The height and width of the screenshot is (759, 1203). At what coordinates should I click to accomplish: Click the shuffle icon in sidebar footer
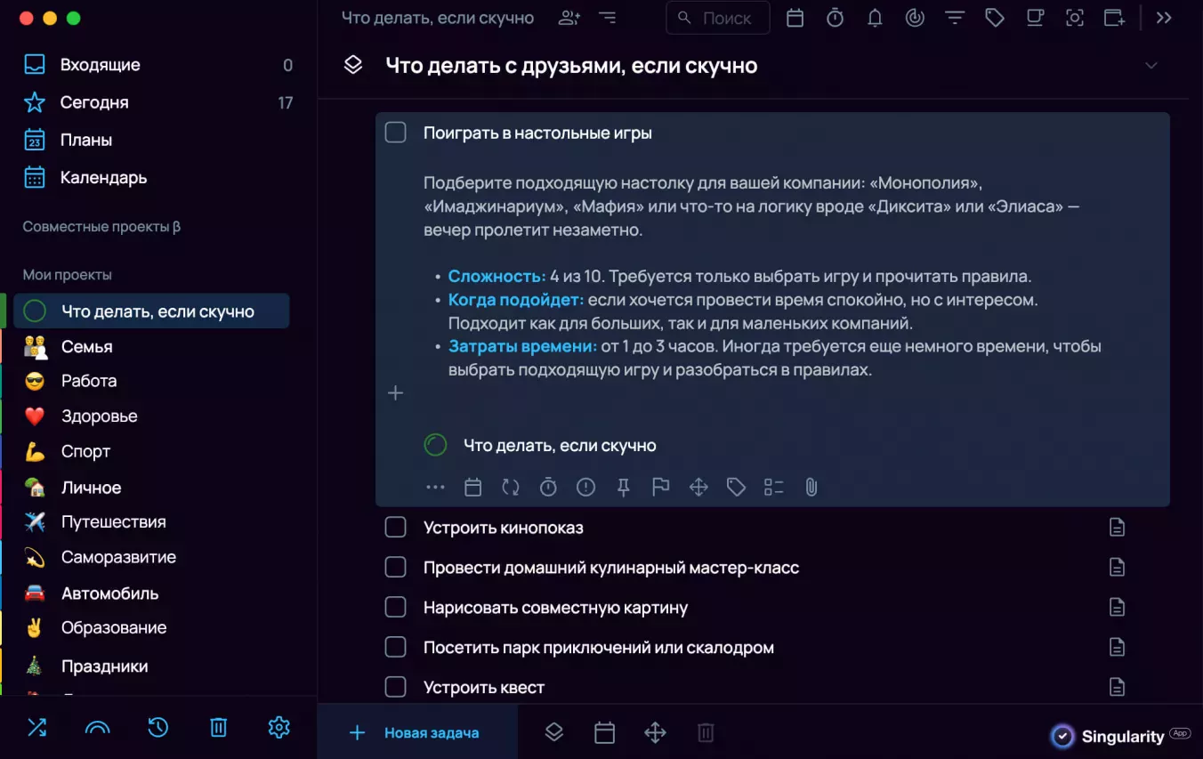(36, 727)
